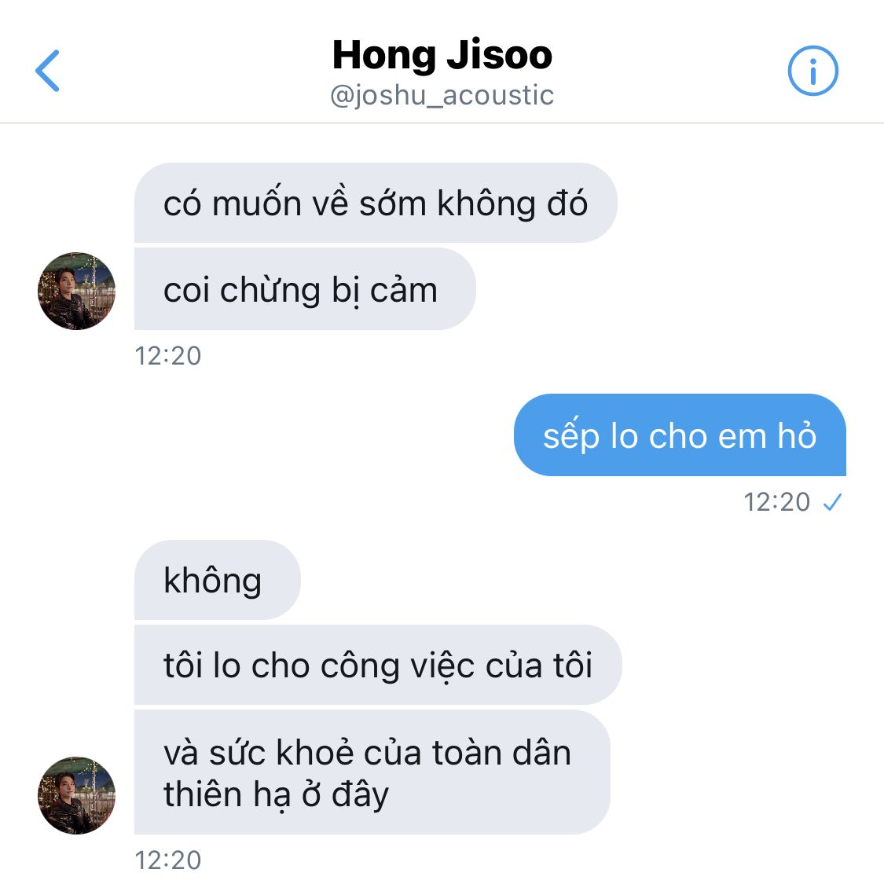Tap 12:20 timestamp under blue sent message

pos(776,502)
